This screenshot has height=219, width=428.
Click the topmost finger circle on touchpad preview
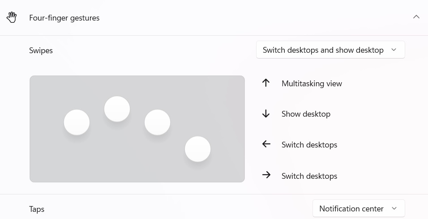[x=117, y=109]
